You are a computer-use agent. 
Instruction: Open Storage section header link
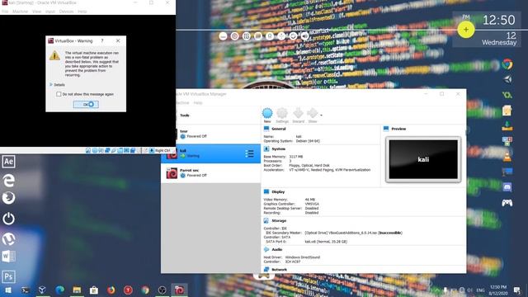[x=279, y=221]
